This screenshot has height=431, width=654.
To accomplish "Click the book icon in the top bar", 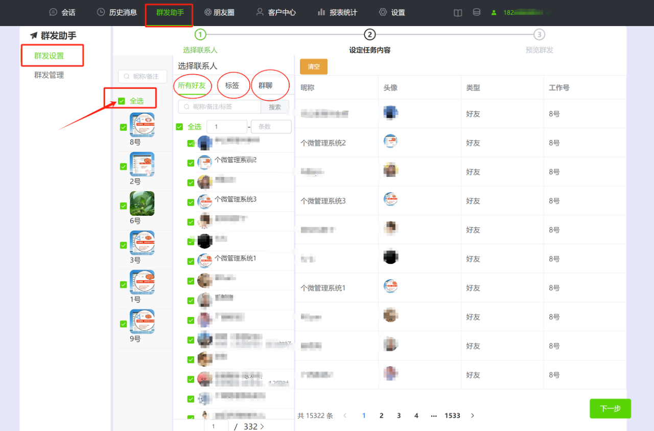I will (x=458, y=13).
